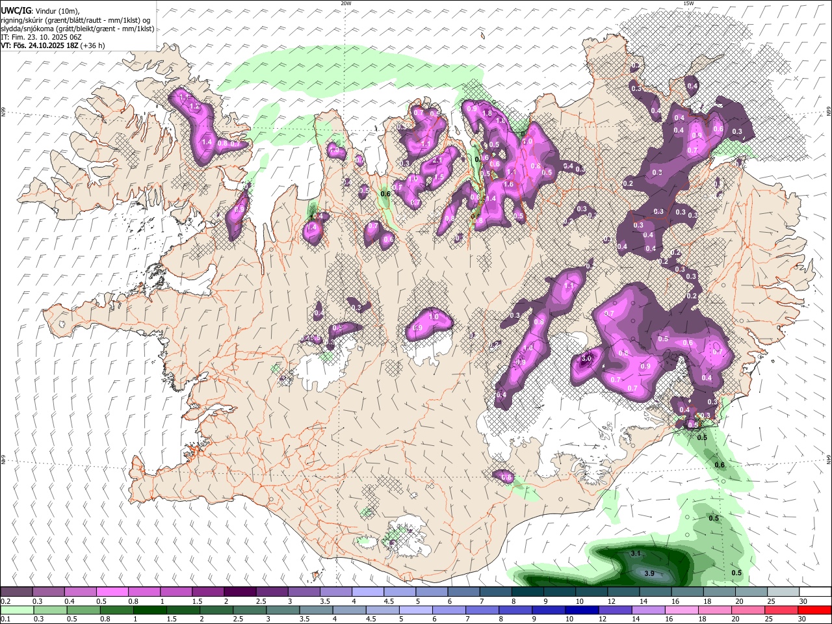832x624 pixels.
Task: Click the 'IT: Fim. 23. 10. 2025 06Z' line
Action: (x=41, y=37)
